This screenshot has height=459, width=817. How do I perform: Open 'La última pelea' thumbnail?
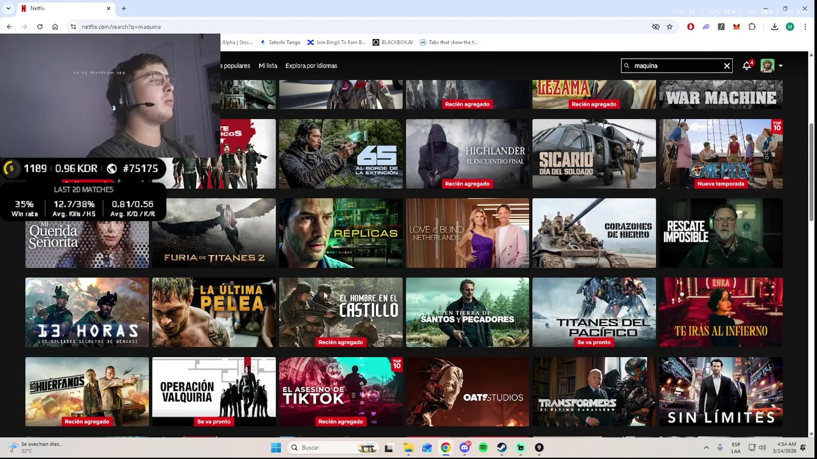(214, 312)
